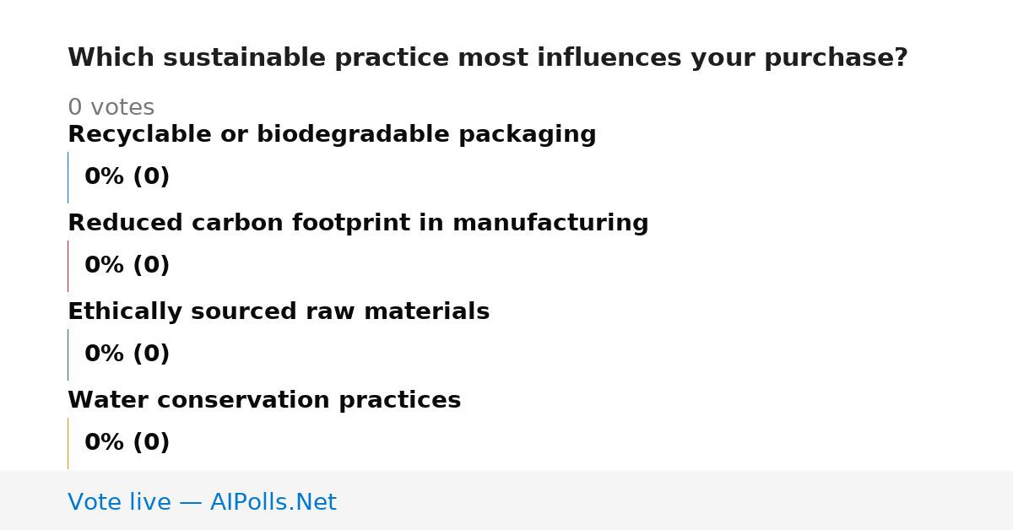Click the blue result bar for Recyclable packaging
The height and width of the screenshot is (530, 1013).
click(x=68, y=177)
